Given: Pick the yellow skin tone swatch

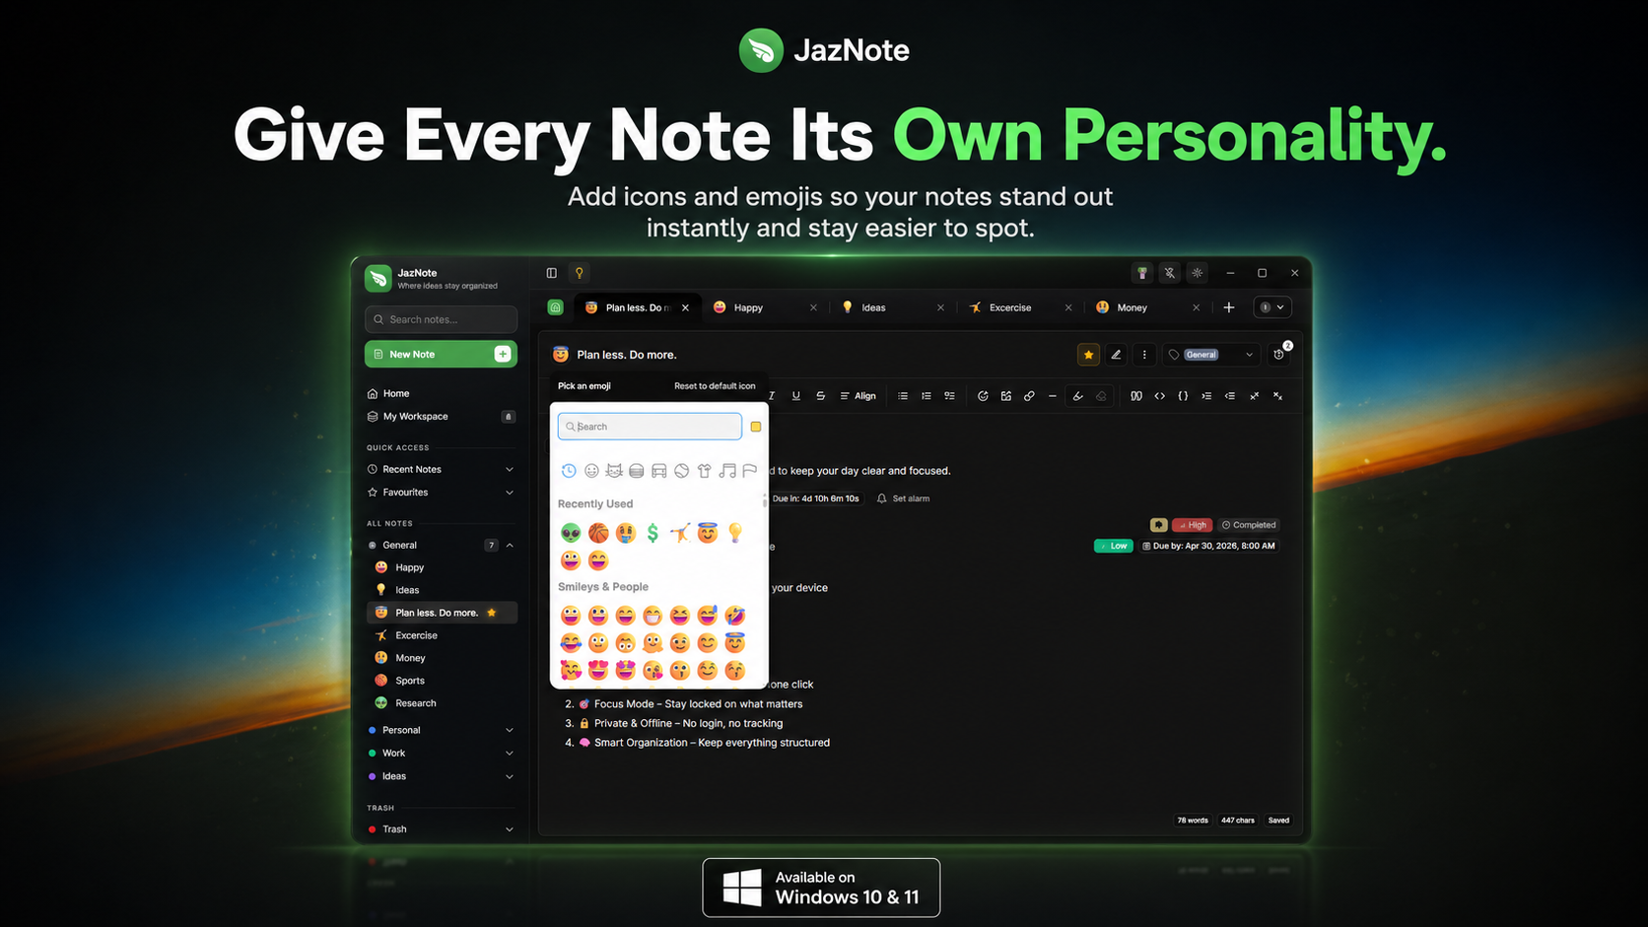Looking at the screenshot, I should pyautogui.click(x=756, y=427).
